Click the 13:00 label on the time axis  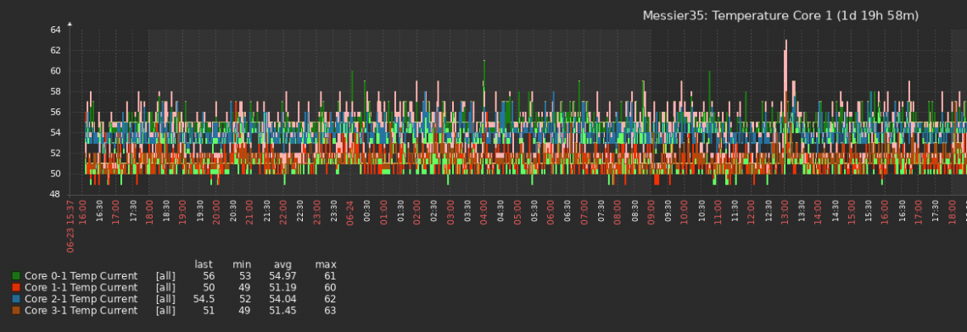coord(785,212)
